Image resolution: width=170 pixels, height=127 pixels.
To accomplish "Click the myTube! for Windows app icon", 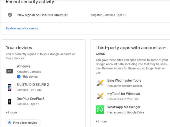I will tap(100, 96).
